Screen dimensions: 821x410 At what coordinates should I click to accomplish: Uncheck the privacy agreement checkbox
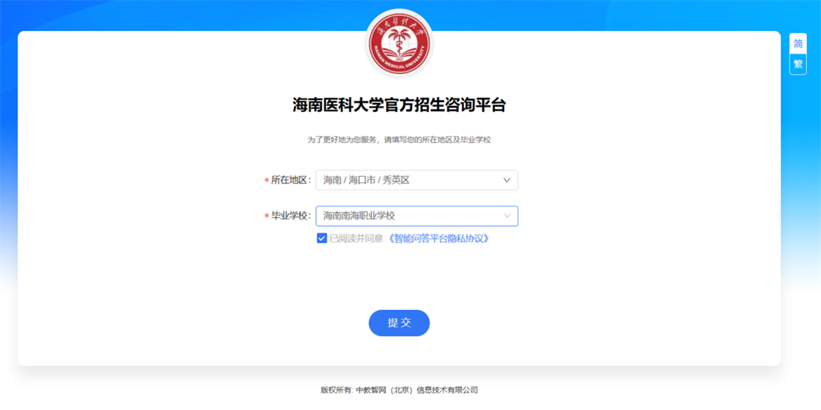coord(322,238)
